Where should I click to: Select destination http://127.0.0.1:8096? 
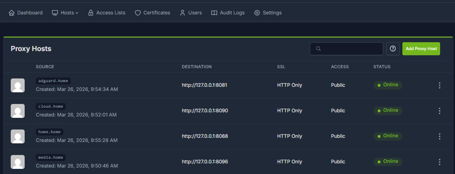(x=205, y=161)
